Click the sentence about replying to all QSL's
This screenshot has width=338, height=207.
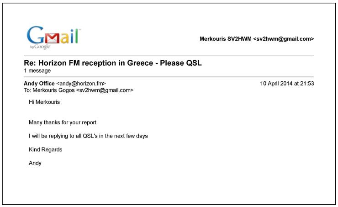pos(88,136)
